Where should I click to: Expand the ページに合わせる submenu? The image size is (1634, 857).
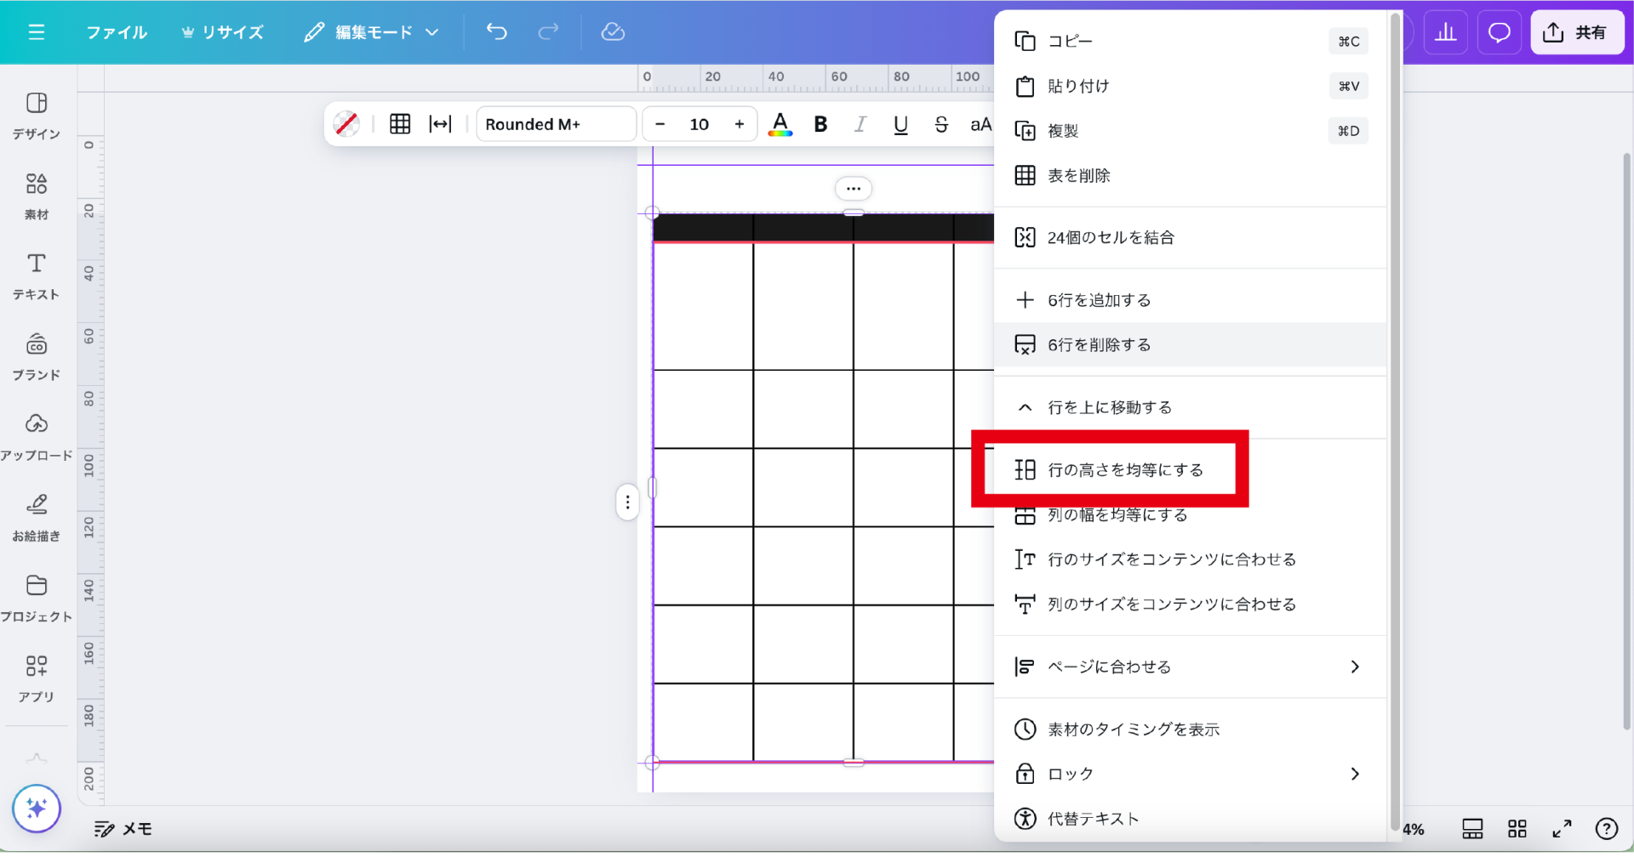(1190, 667)
